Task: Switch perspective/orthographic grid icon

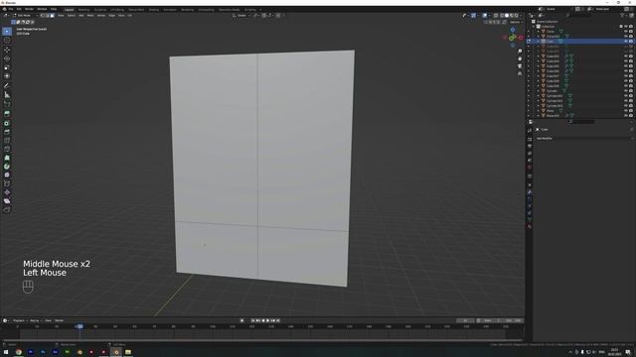Action: 520,73
